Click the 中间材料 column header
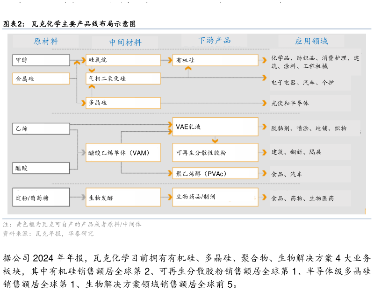 [125, 43]
